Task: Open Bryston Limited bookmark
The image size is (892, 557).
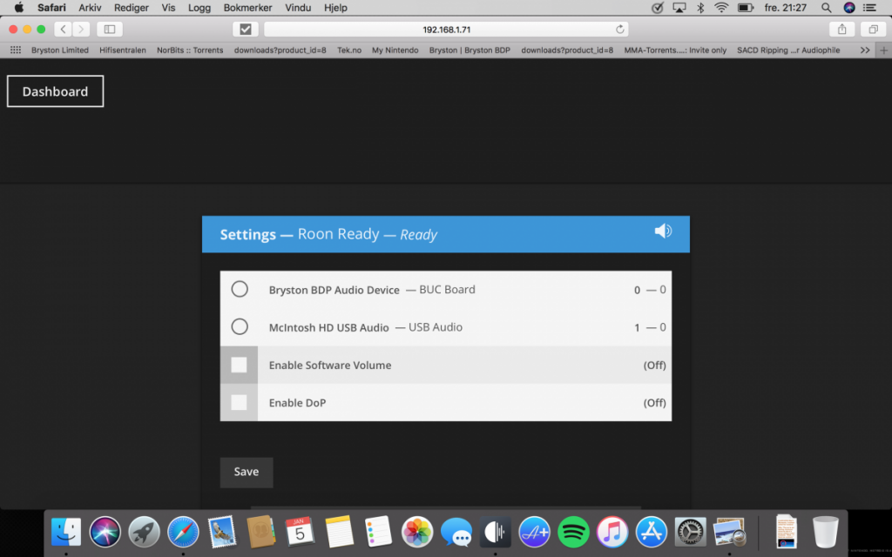Action: click(x=60, y=50)
